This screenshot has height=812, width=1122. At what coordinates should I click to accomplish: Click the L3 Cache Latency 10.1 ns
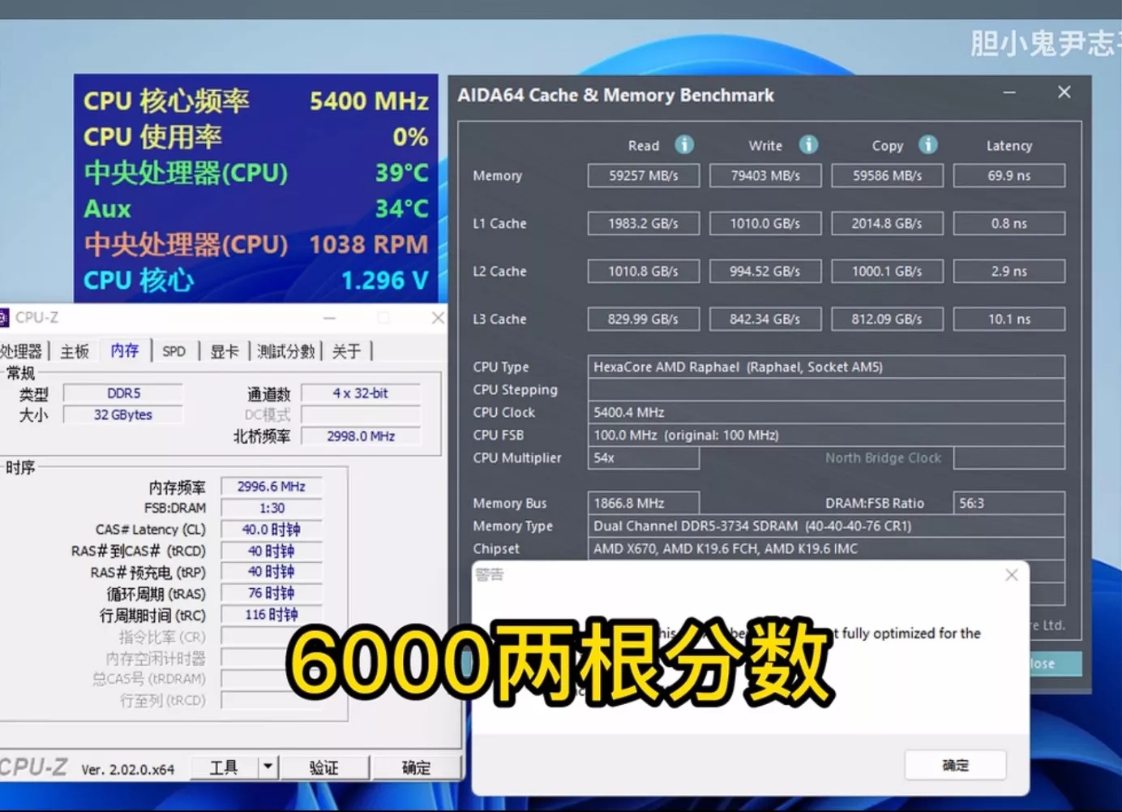pos(1009,320)
